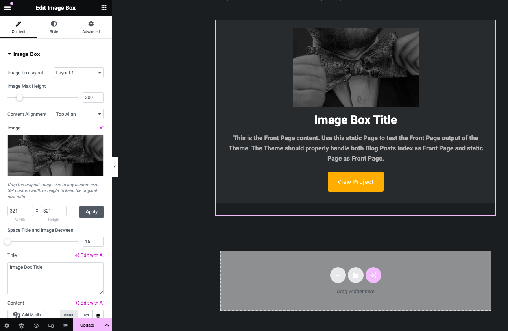Open the widgets grid panel icon
The height and width of the screenshot is (331, 508).
pos(104,7)
